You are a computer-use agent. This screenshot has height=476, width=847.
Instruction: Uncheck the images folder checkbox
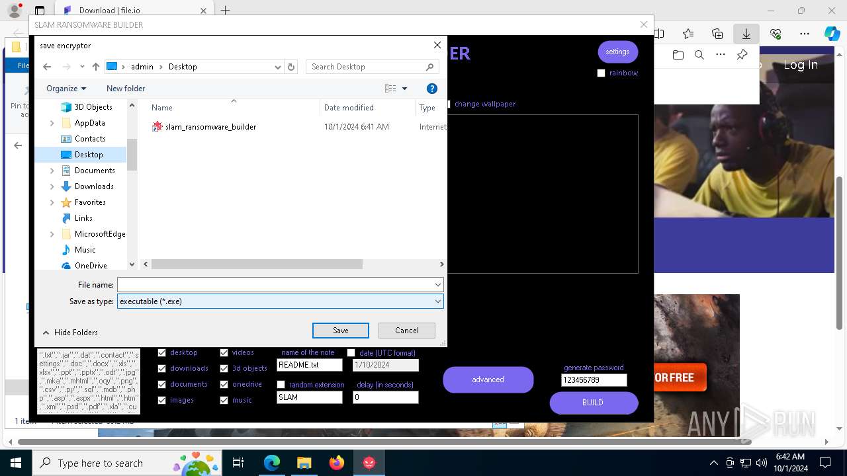click(161, 401)
